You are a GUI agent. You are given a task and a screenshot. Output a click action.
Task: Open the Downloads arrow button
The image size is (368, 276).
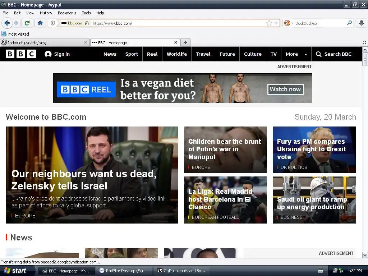[x=362, y=23]
